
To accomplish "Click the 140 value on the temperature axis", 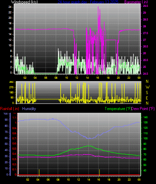I will pos(145,117).
